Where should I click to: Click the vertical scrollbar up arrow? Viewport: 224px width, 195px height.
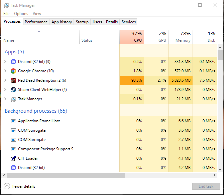click(220, 47)
